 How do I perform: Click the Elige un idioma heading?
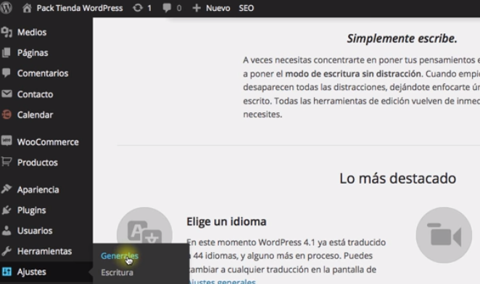(226, 222)
